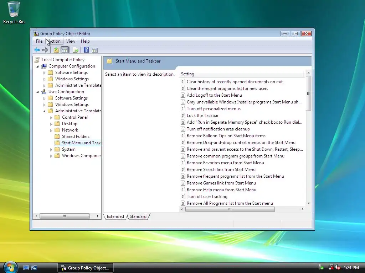Click the Local Computer Policy root icon
This screenshot has height=273, width=365.
[x=37, y=60]
